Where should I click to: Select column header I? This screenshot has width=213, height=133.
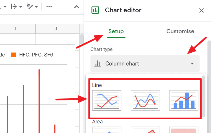15,29
